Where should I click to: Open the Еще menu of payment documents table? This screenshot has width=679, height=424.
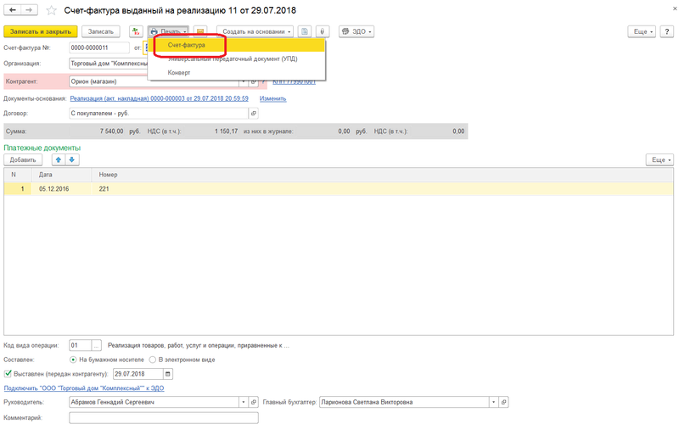659,159
